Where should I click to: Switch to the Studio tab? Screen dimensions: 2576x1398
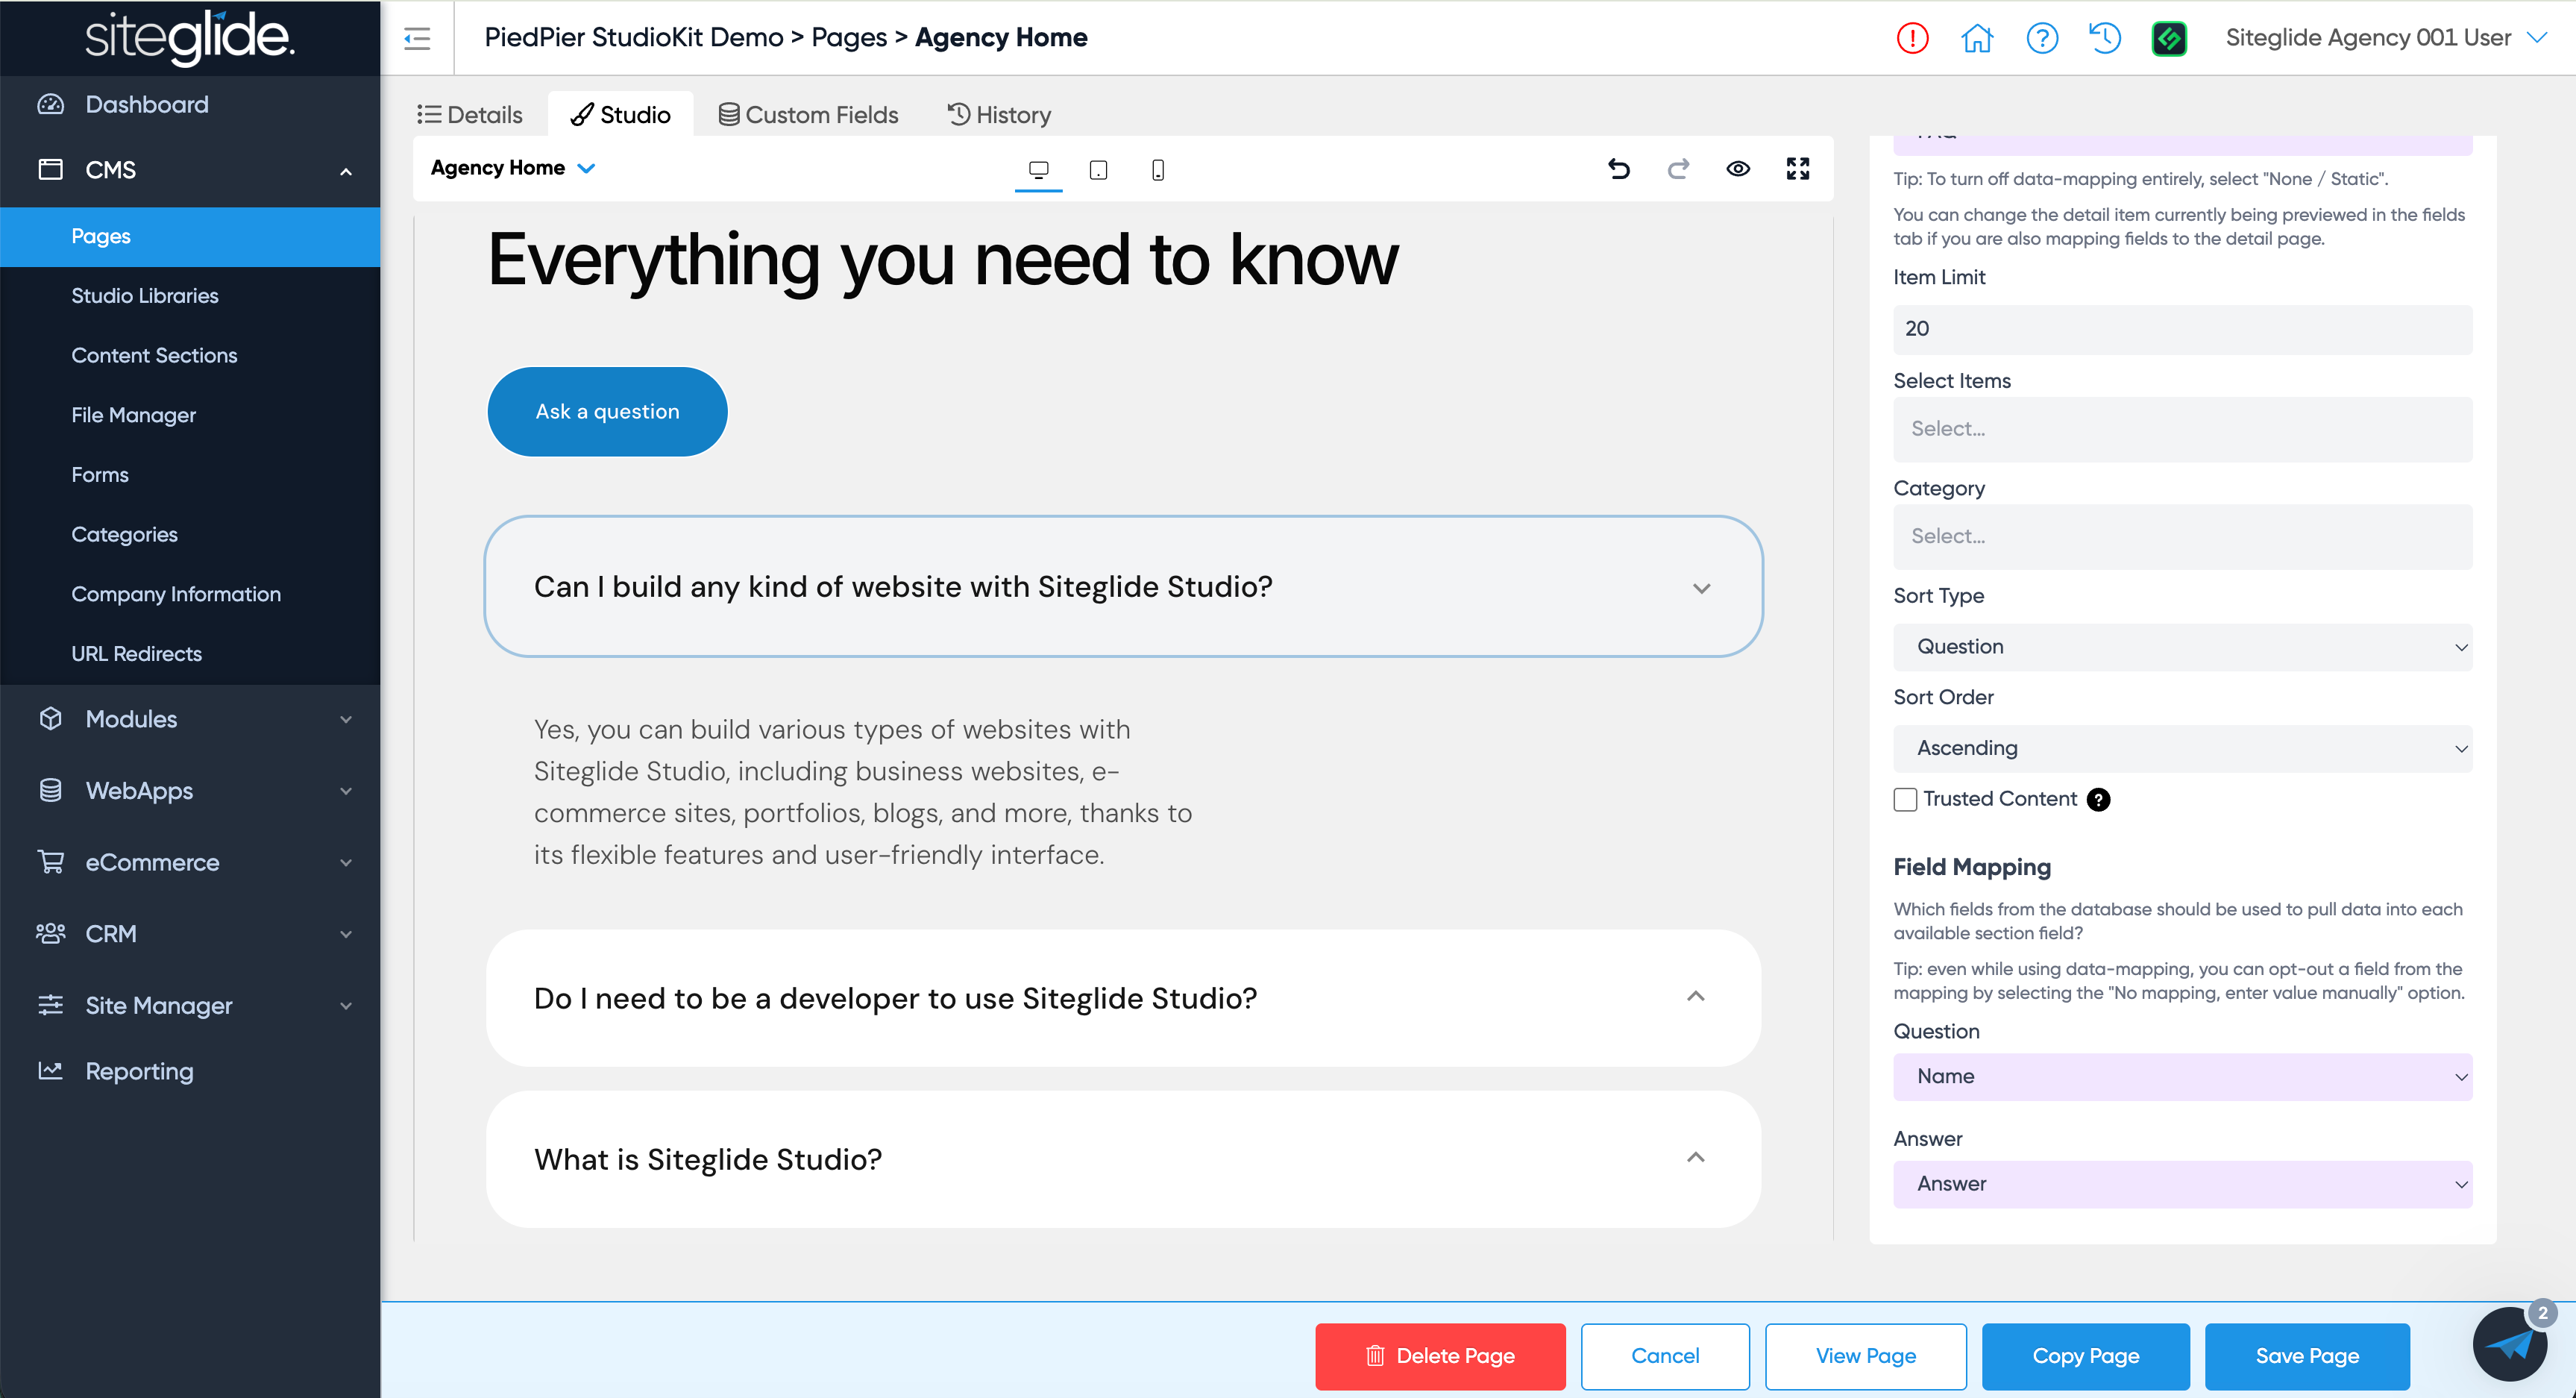[620, 115]
